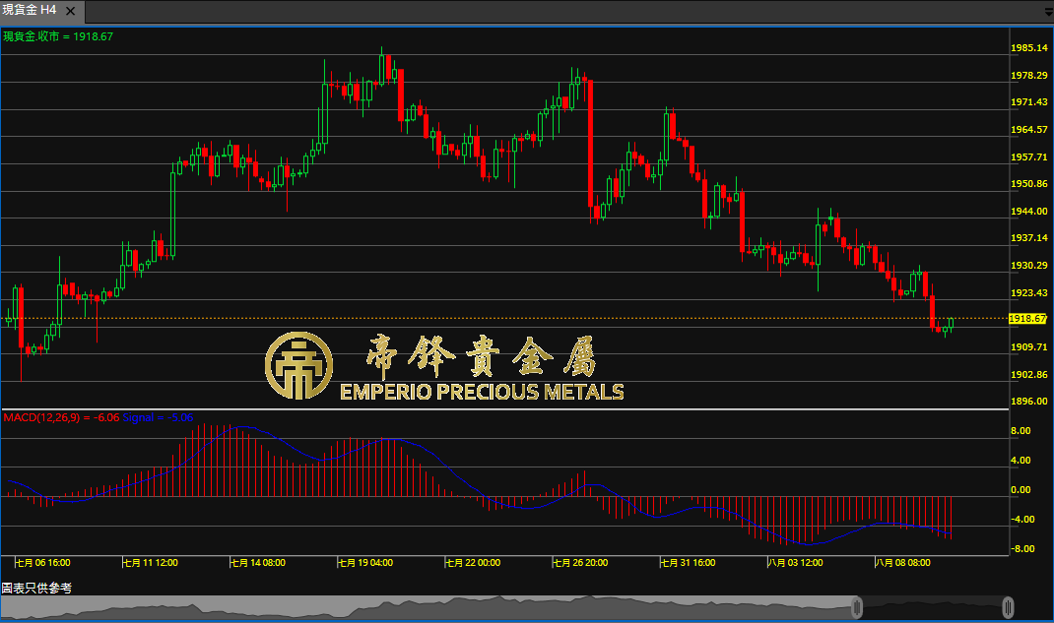
Task: Grab the left handle of the range navigator
Action: click(857, 607)
